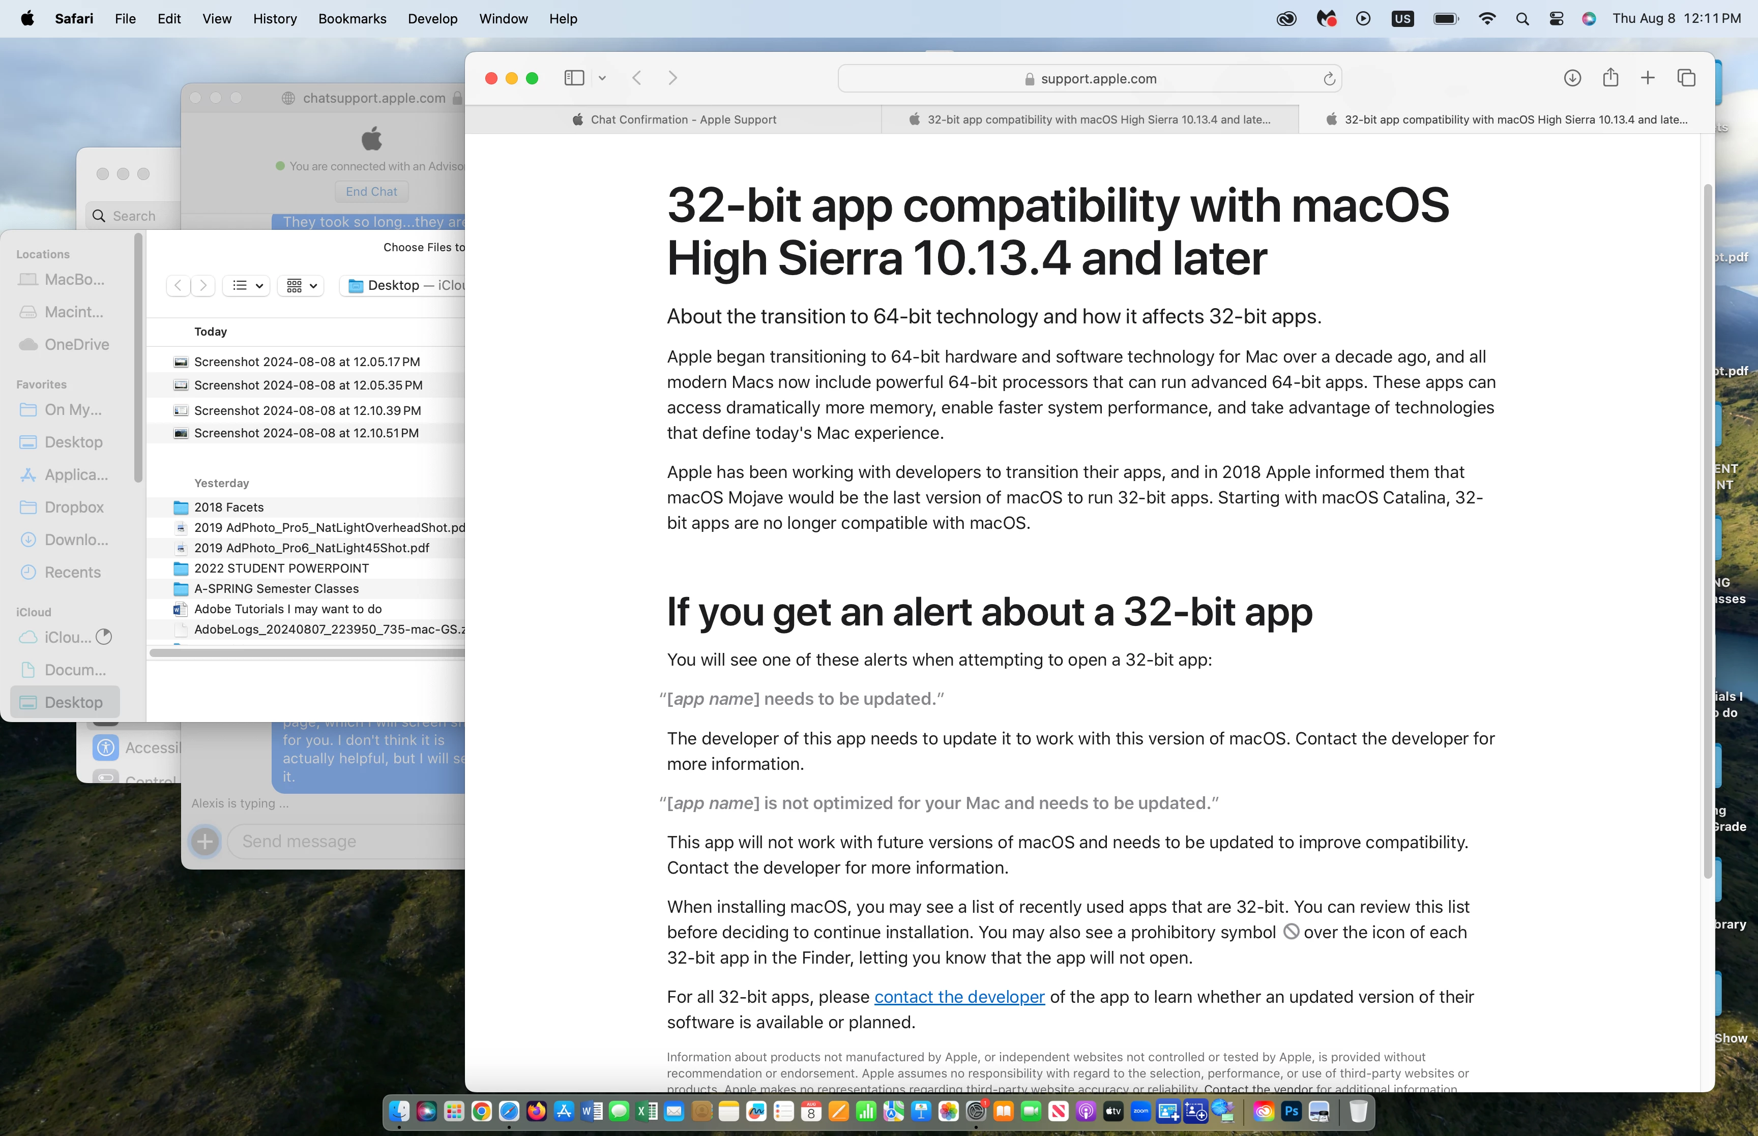Open list view options dropdown in file dialog
1758x1136 pixels.
(x=246, y=285)
